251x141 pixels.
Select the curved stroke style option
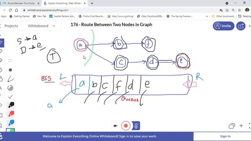[x=11, y=79]
